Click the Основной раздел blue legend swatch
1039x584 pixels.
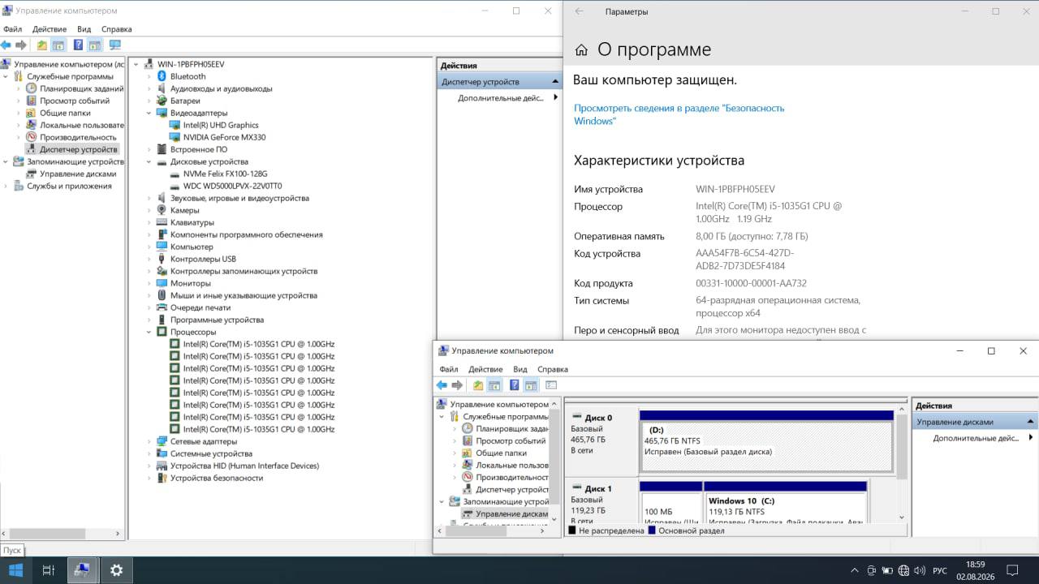(651, 530)
